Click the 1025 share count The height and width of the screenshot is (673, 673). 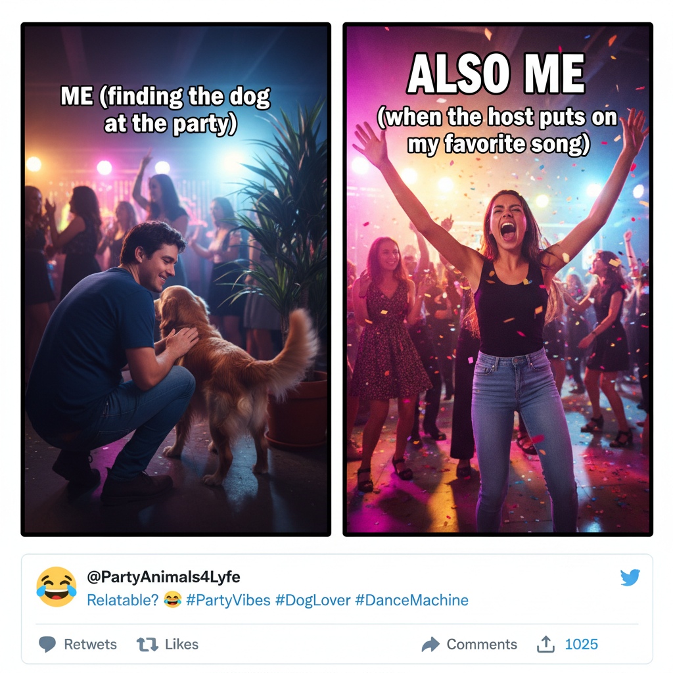tap(581, 644)
